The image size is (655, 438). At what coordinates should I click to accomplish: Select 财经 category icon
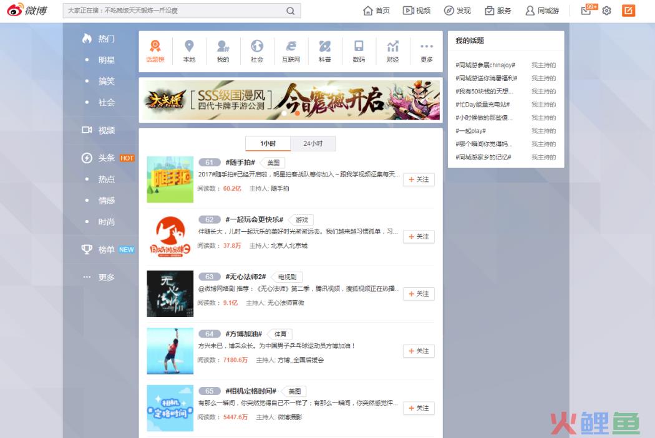[392, 51]
